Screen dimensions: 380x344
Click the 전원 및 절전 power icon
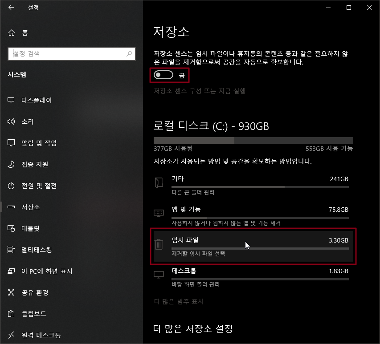pos(11,186)
